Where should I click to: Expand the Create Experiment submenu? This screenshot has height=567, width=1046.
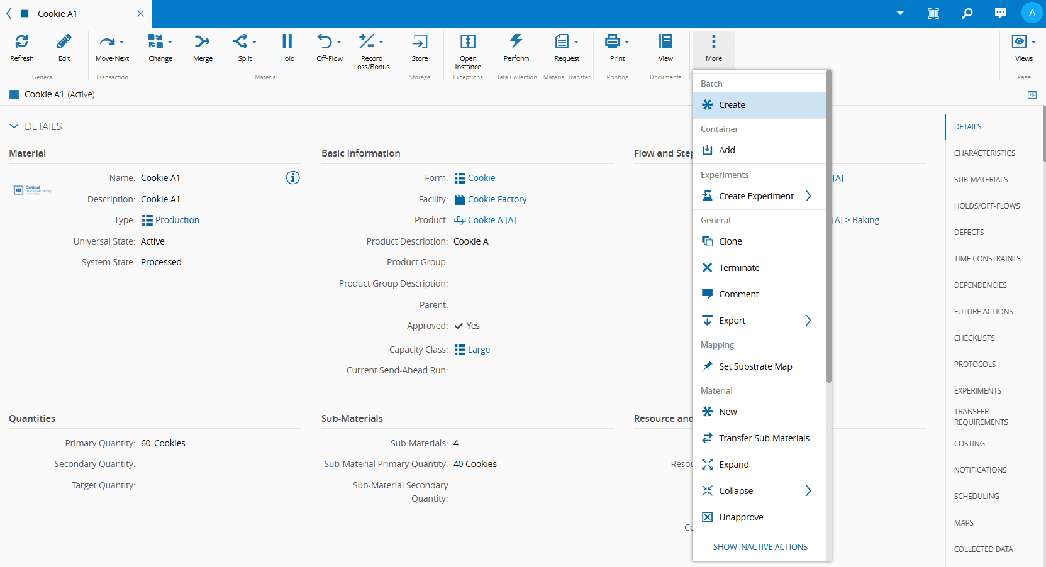coord(808,196)
